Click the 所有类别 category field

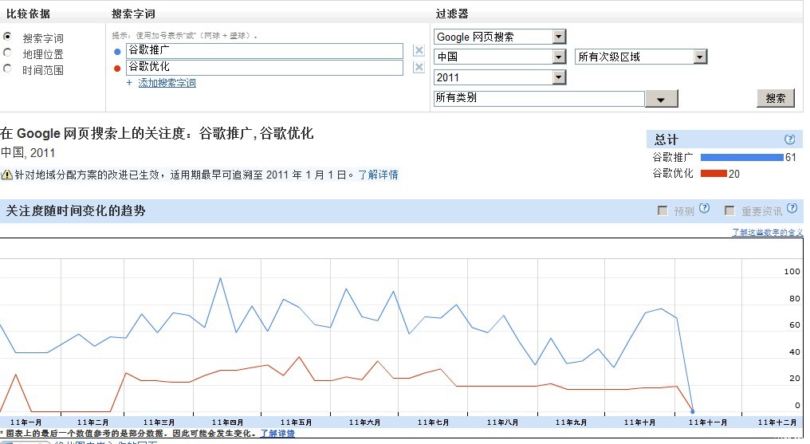tap(539, 98)
